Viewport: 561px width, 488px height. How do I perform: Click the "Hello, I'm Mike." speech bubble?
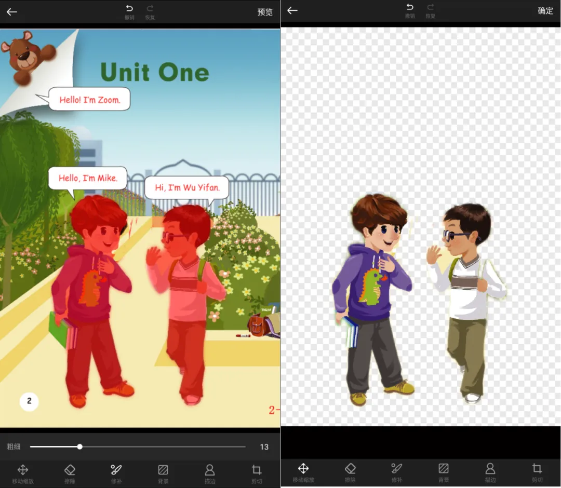(x=88, y=178)
